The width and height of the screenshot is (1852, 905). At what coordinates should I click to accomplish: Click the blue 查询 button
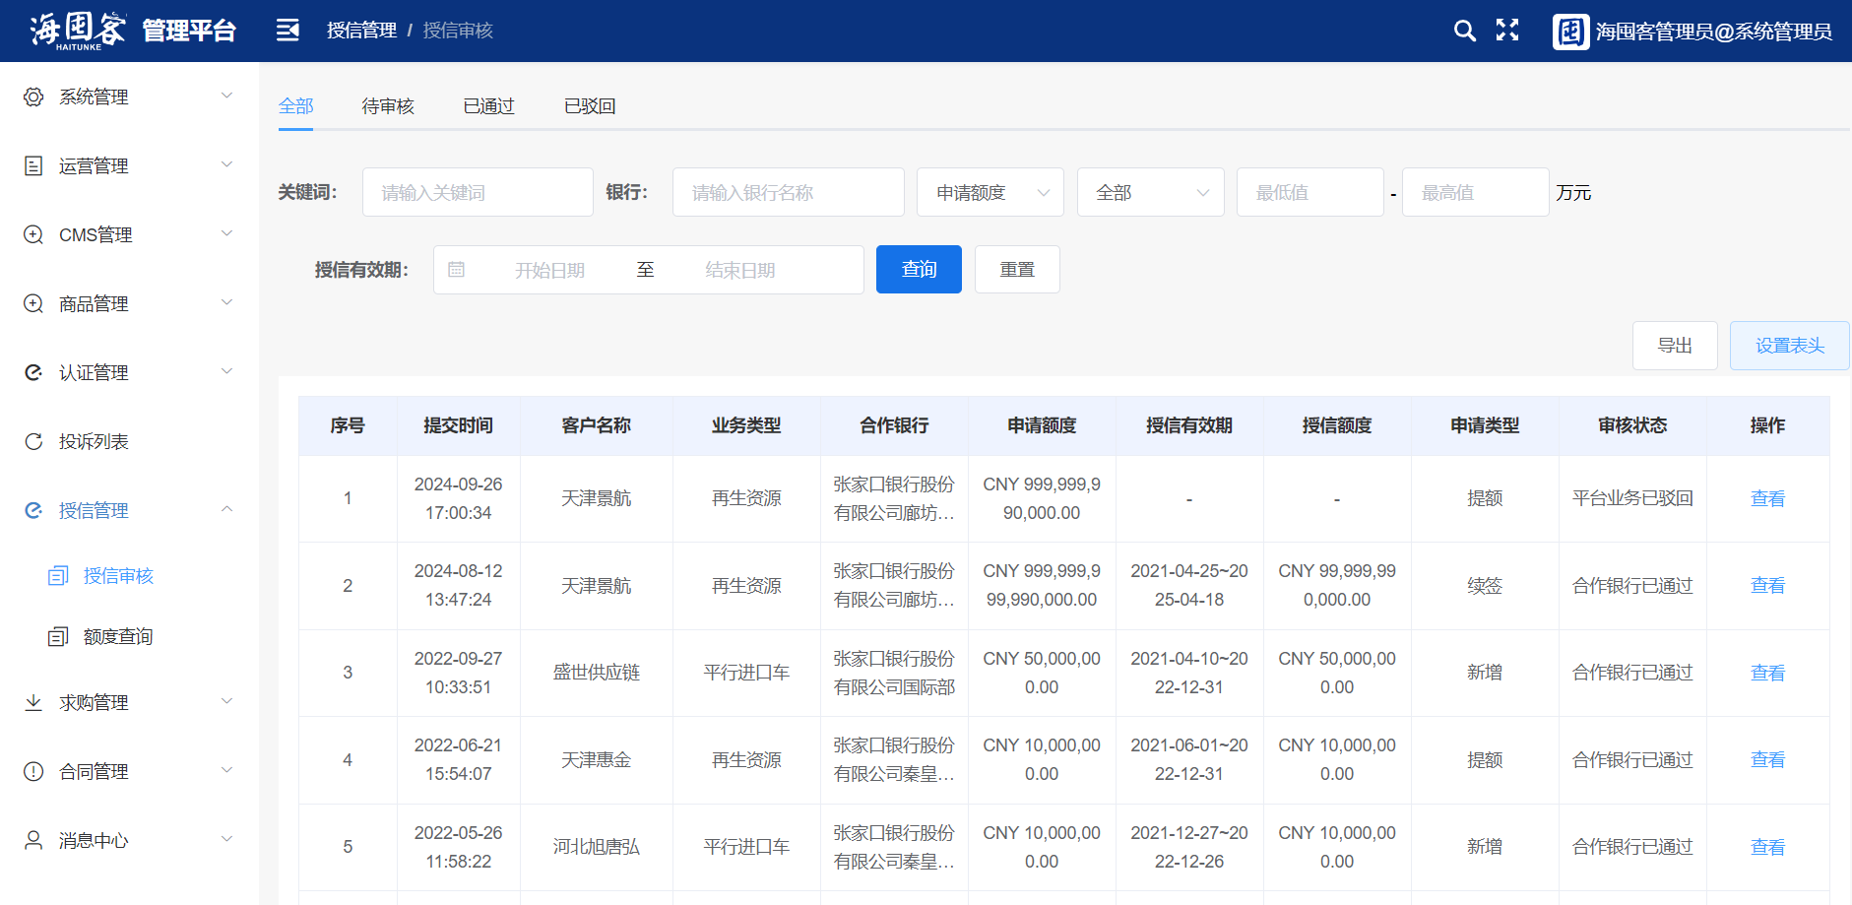click(919, 270)
